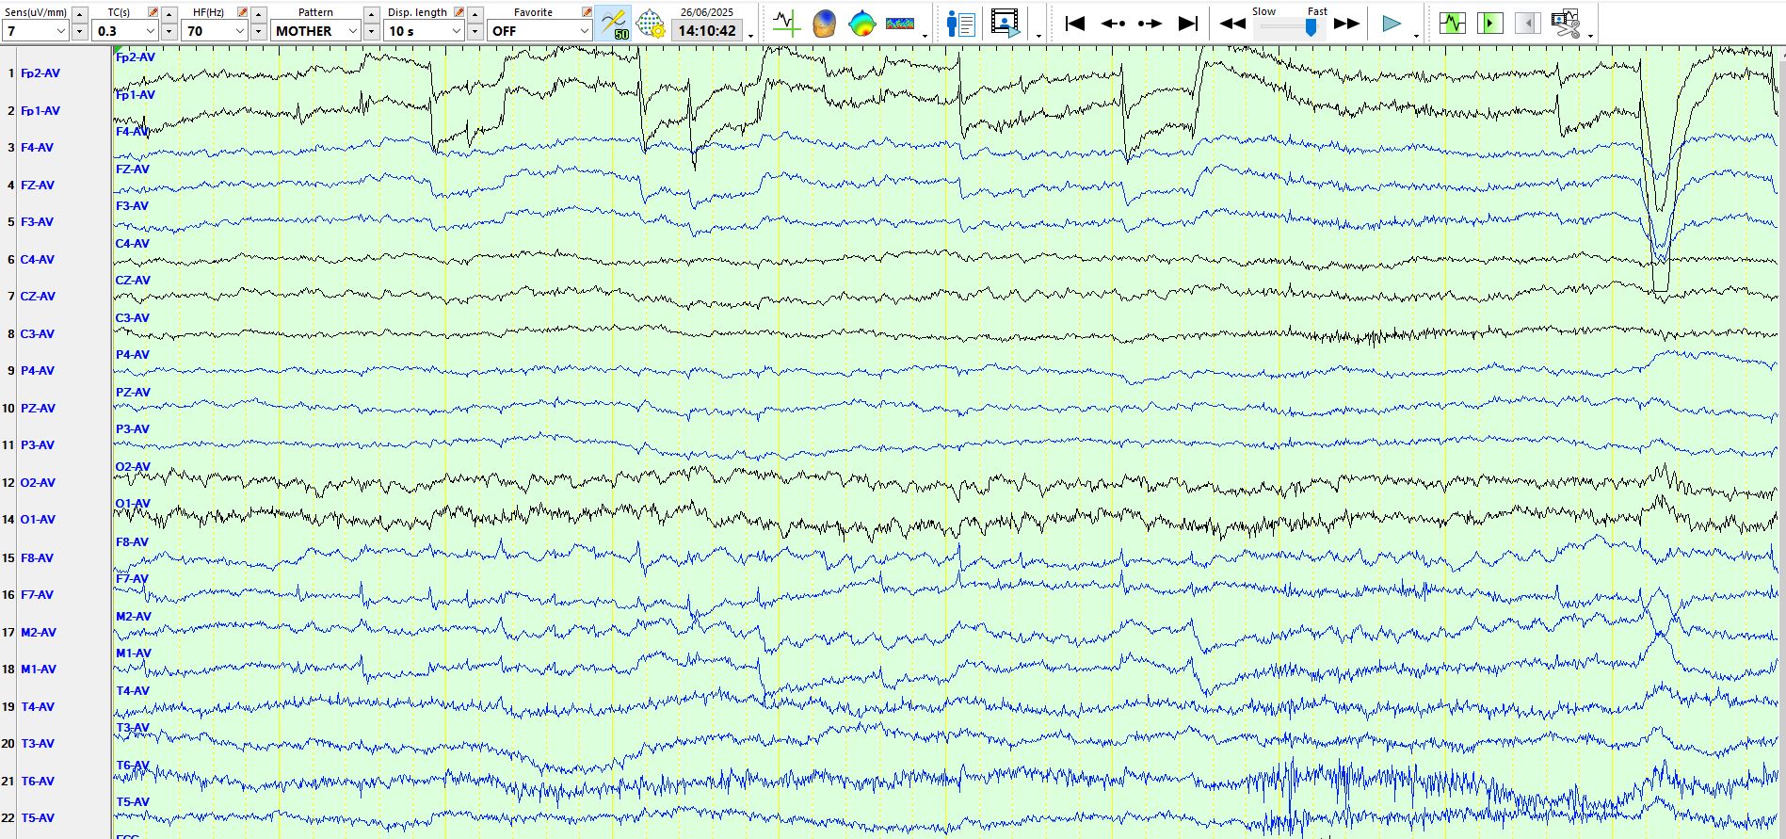1786x839 pixels.
Task: Open the Disp. length dropdown showing 10 s
Action: pyautogui.click(x=425, y=31)
